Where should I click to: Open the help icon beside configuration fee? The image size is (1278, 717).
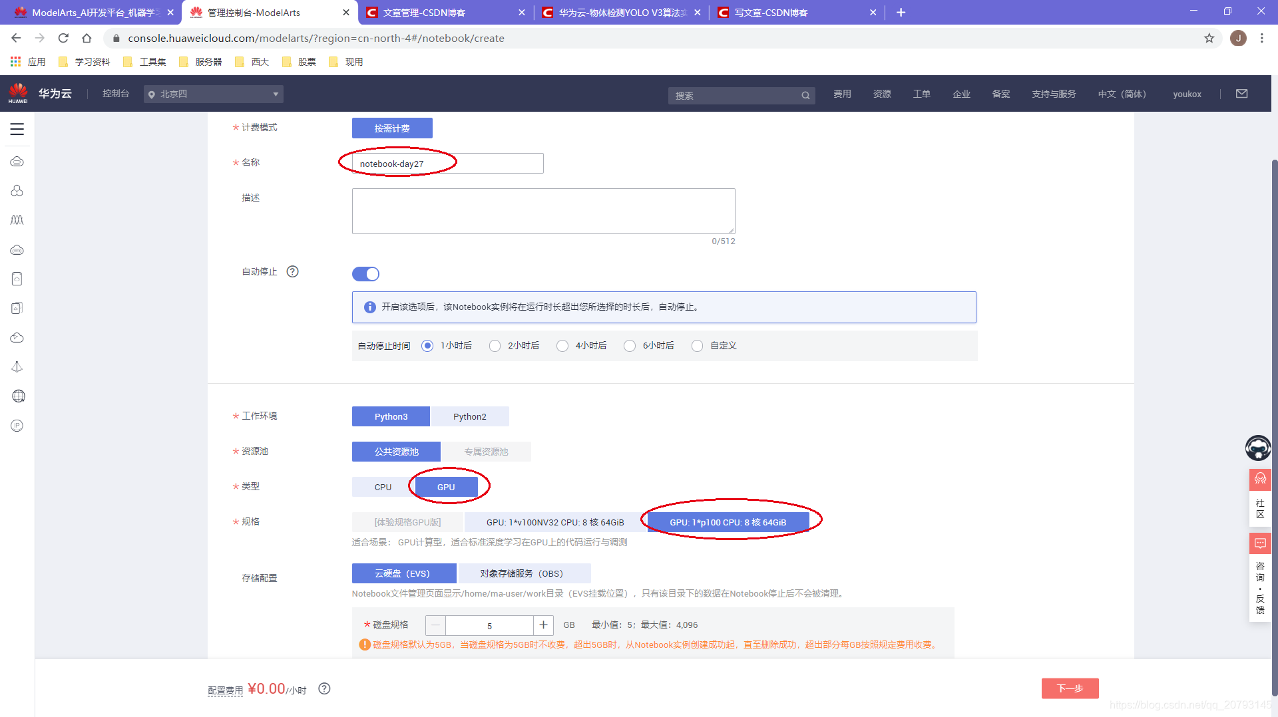tap(324, 688)
